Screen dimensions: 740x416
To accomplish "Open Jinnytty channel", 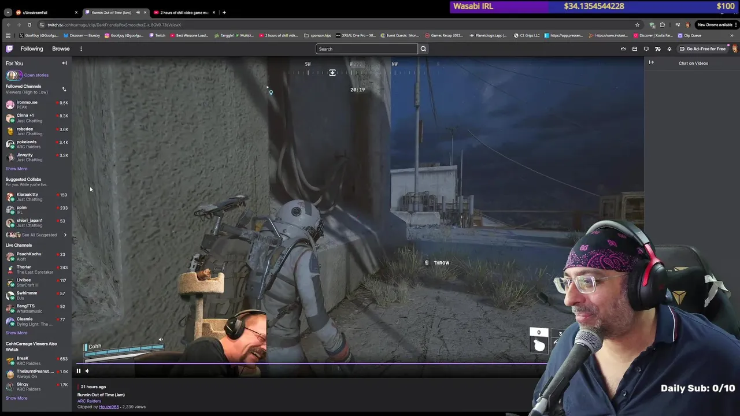I will tap(36, 157).
